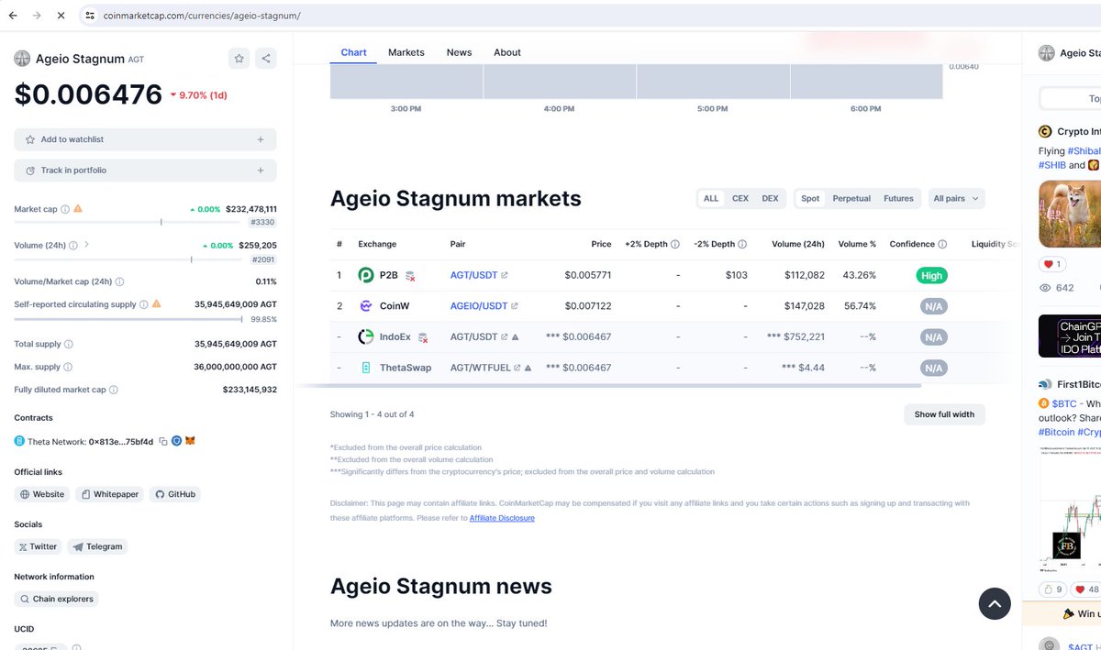
Task: Select the Perpetual markets toggle
Action: click(851, 198)
